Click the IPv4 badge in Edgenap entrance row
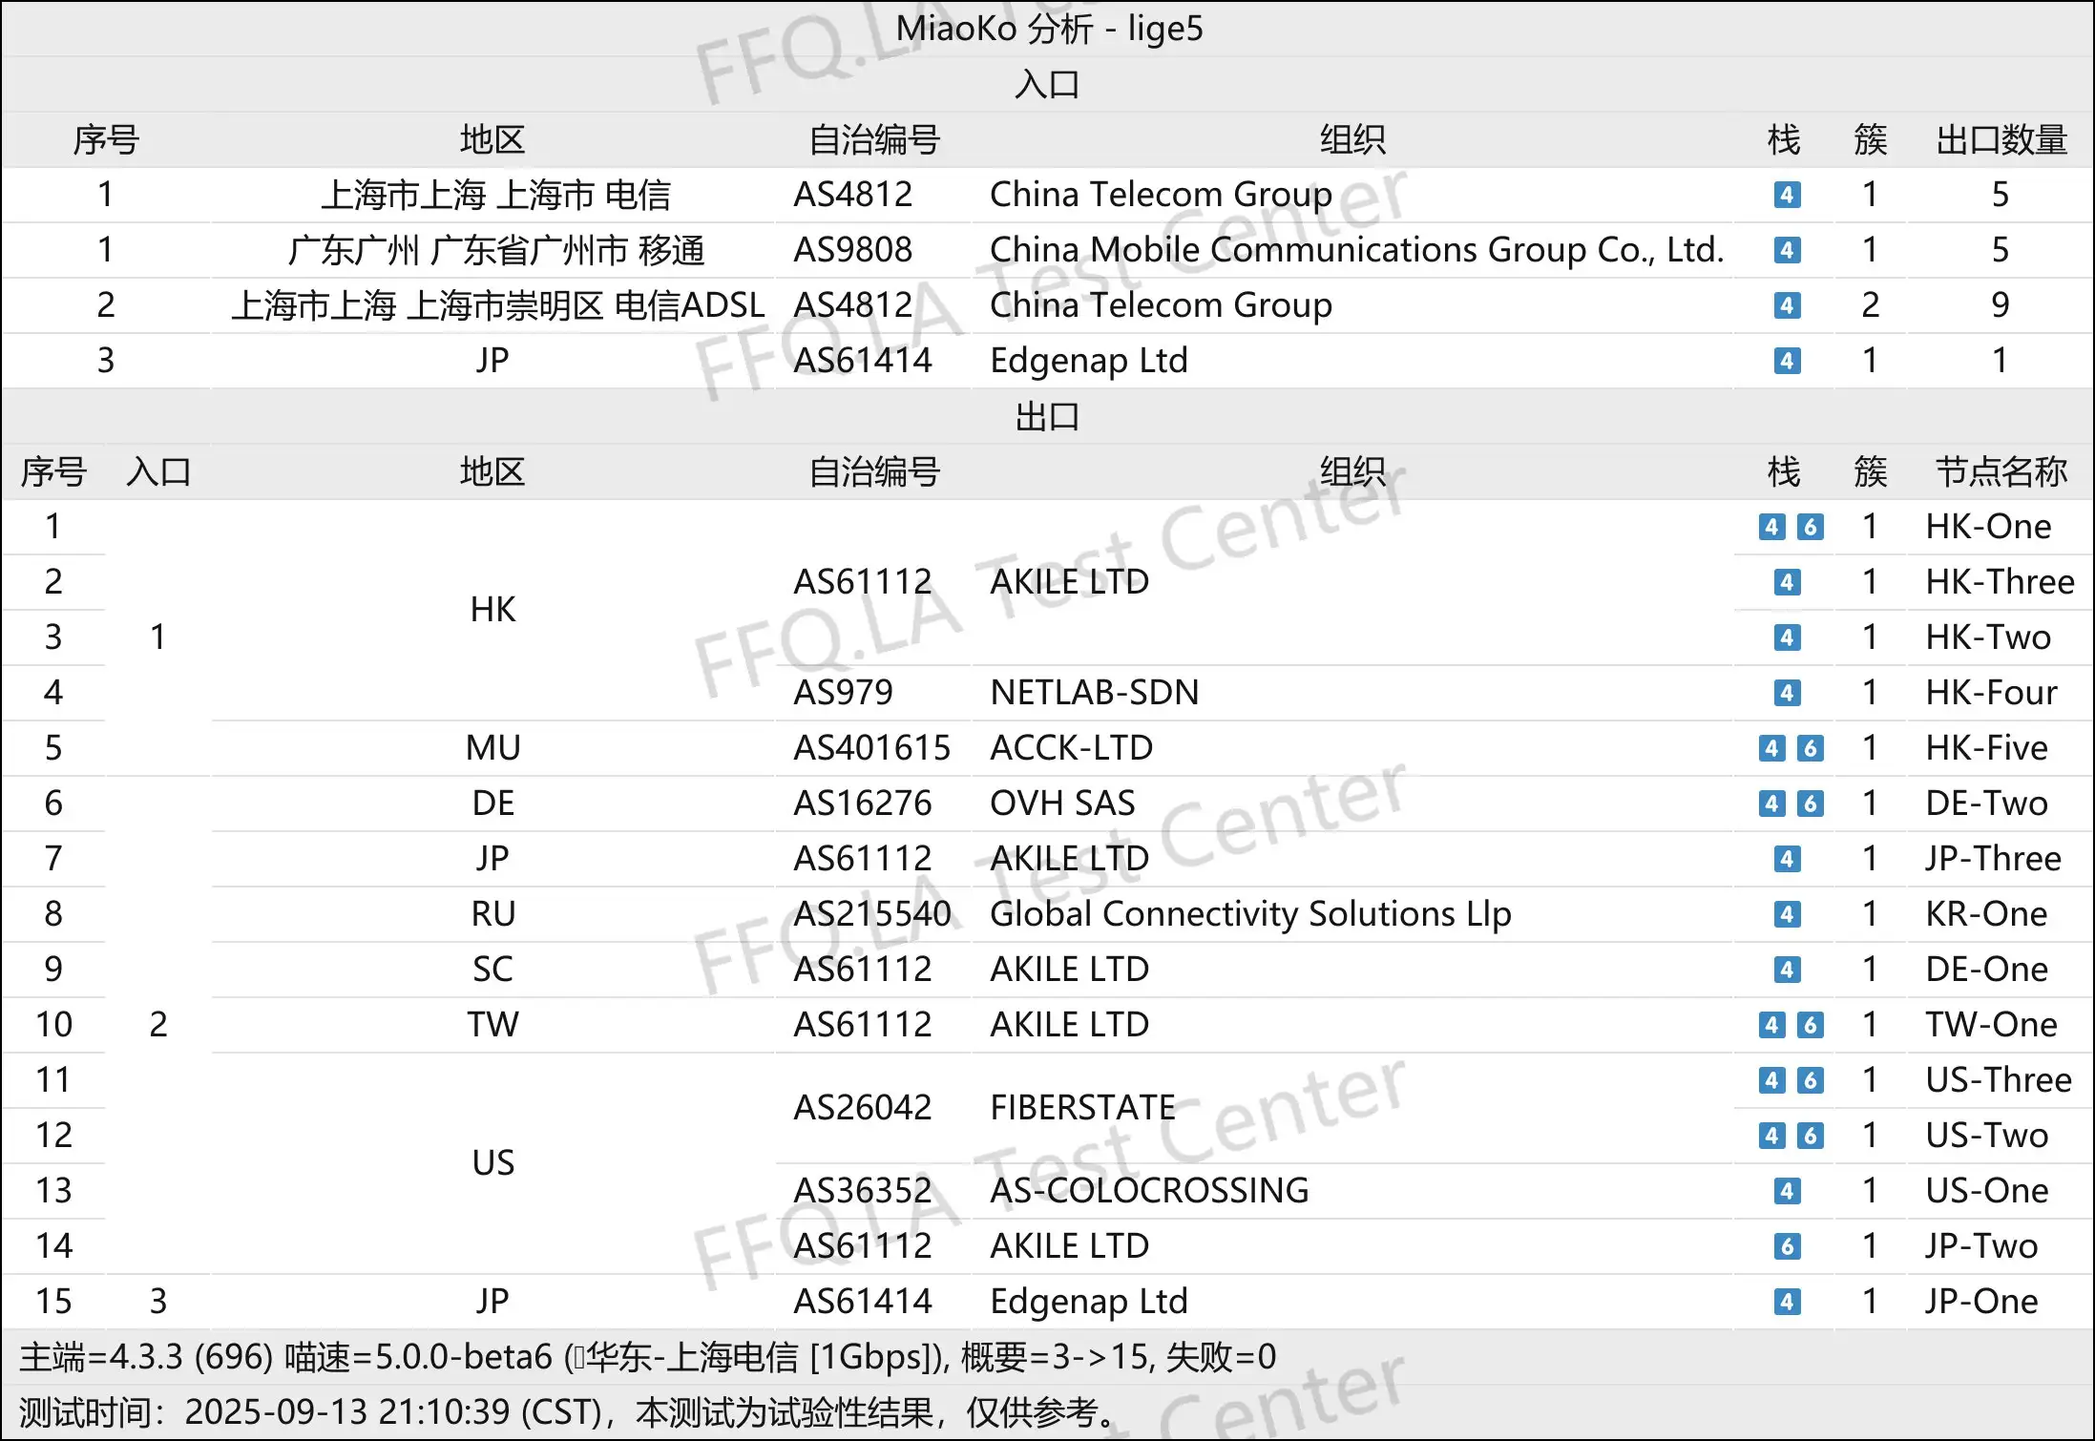The width and height of the screenshot is (2095, 1441). 1787,361
